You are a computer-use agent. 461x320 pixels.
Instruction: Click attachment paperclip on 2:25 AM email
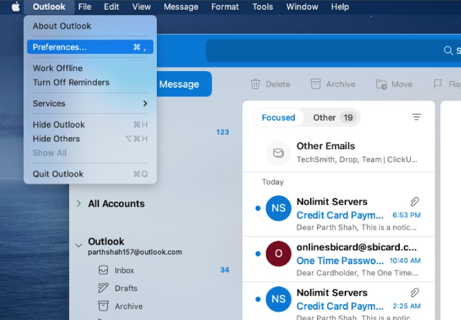[x=414, y=293]
